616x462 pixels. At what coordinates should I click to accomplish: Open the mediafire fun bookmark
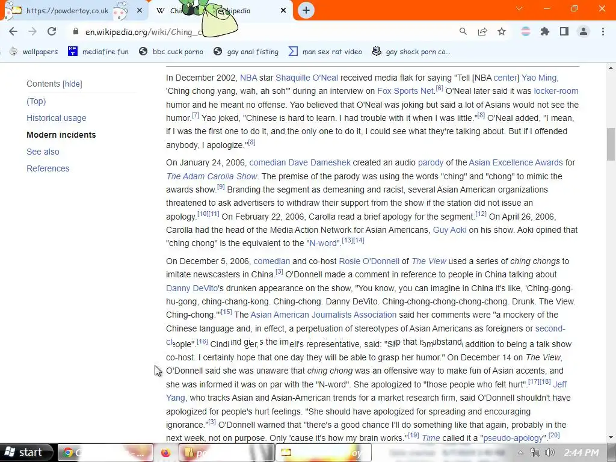[x=98, y=52]
